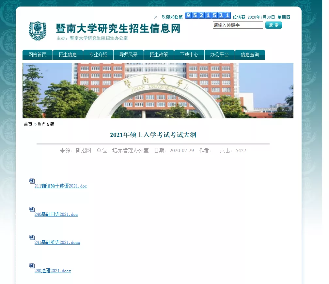Open the 办公平台 menu item
Screen dimensions: 329x284
(219, 55)
